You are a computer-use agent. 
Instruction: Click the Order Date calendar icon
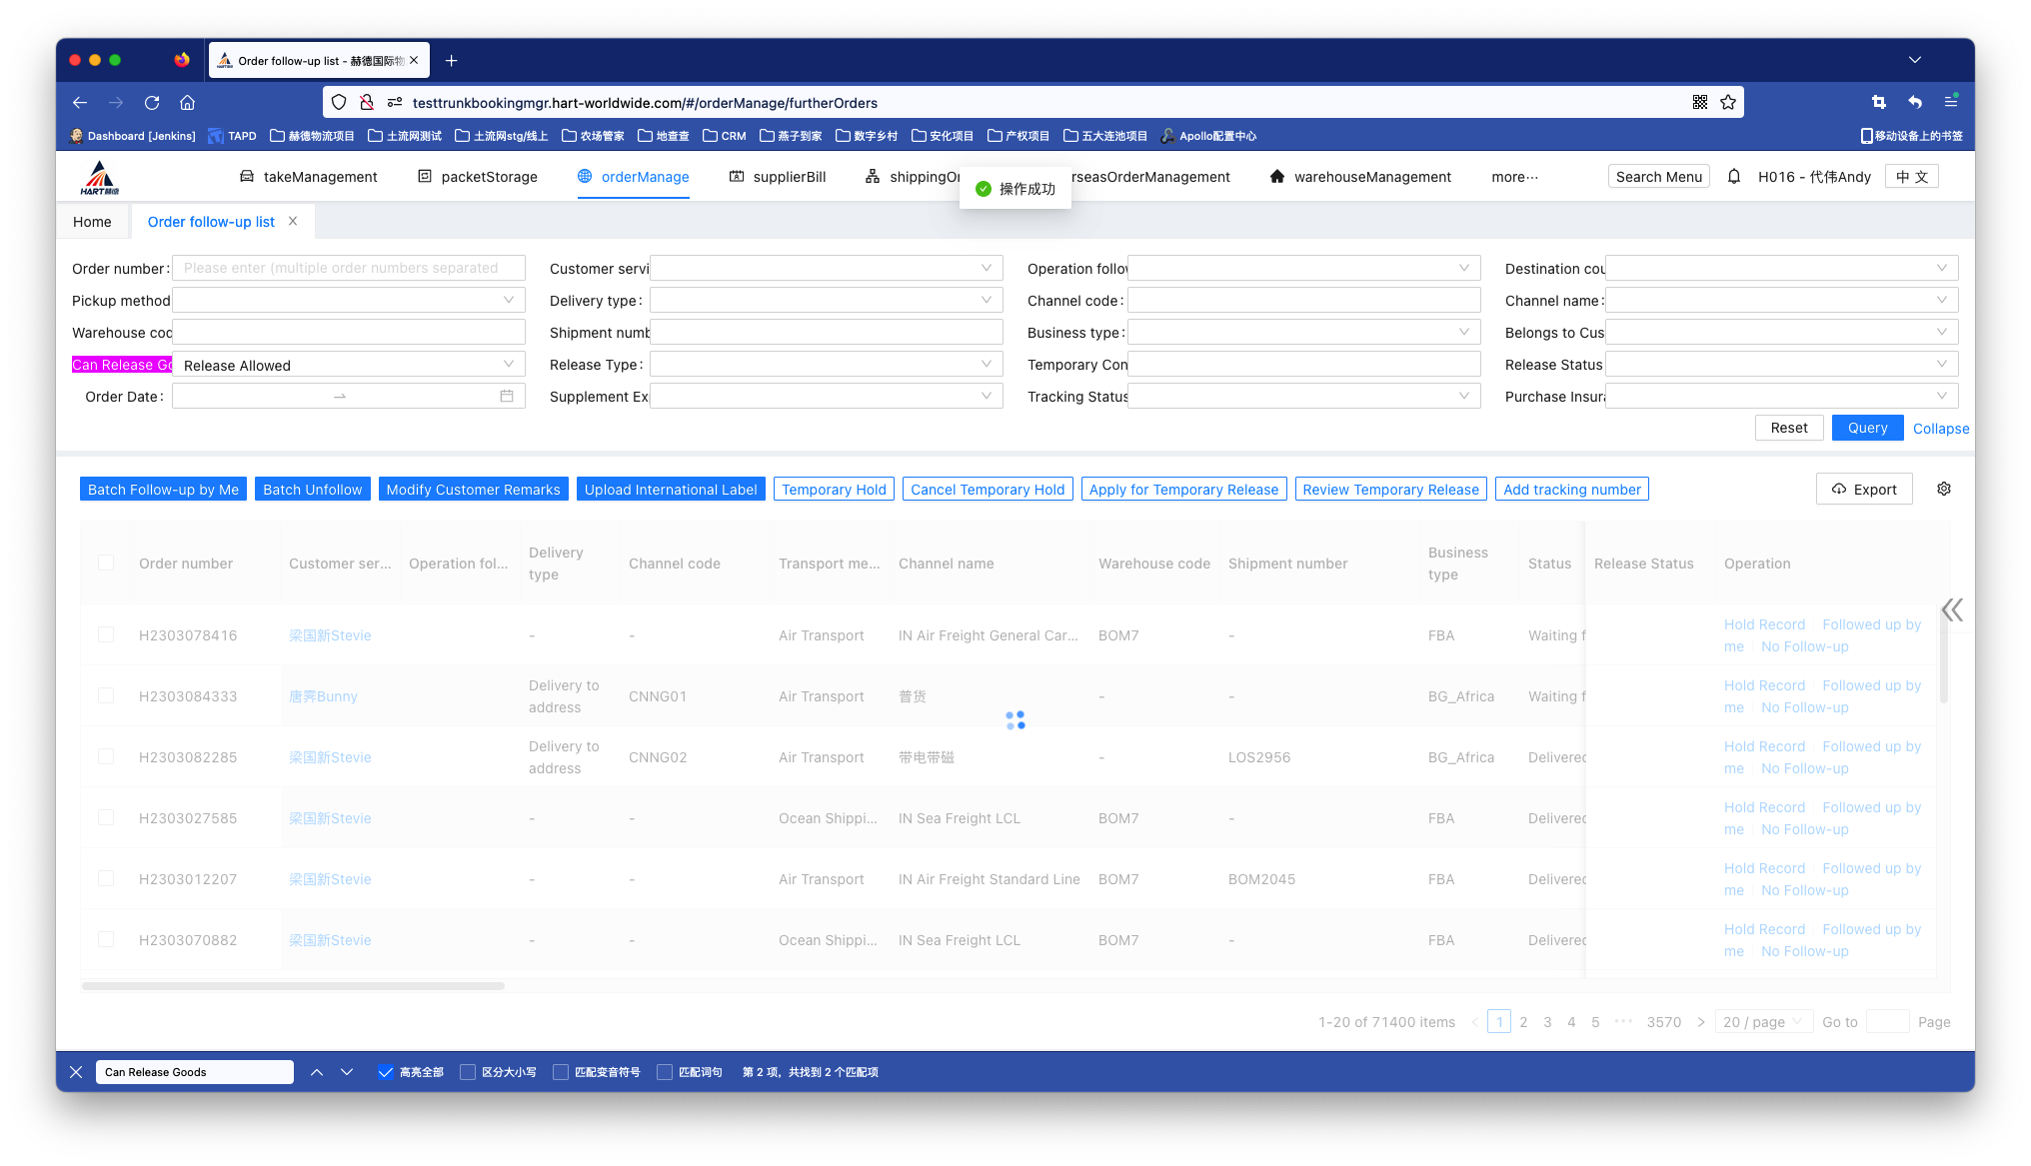tap(507, 397)
